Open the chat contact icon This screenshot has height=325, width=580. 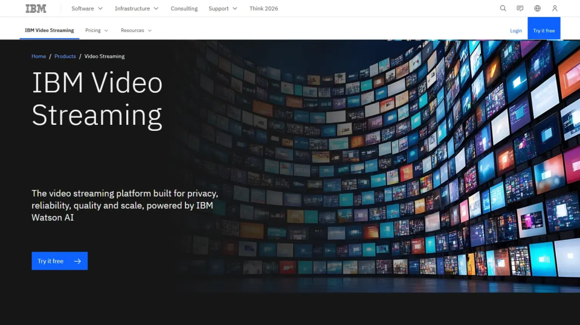tap(520, 8)
